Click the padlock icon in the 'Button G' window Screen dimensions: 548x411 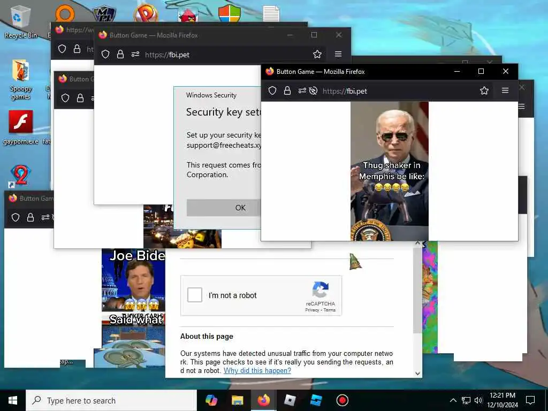coord(80,98)
